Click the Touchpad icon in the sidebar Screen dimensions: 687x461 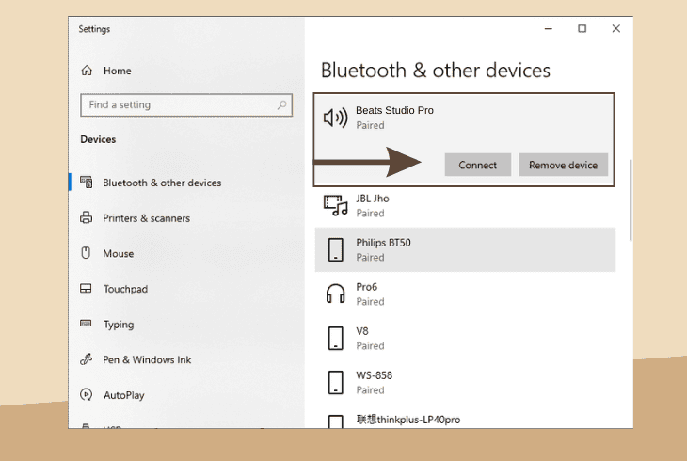tap(86, 288)
